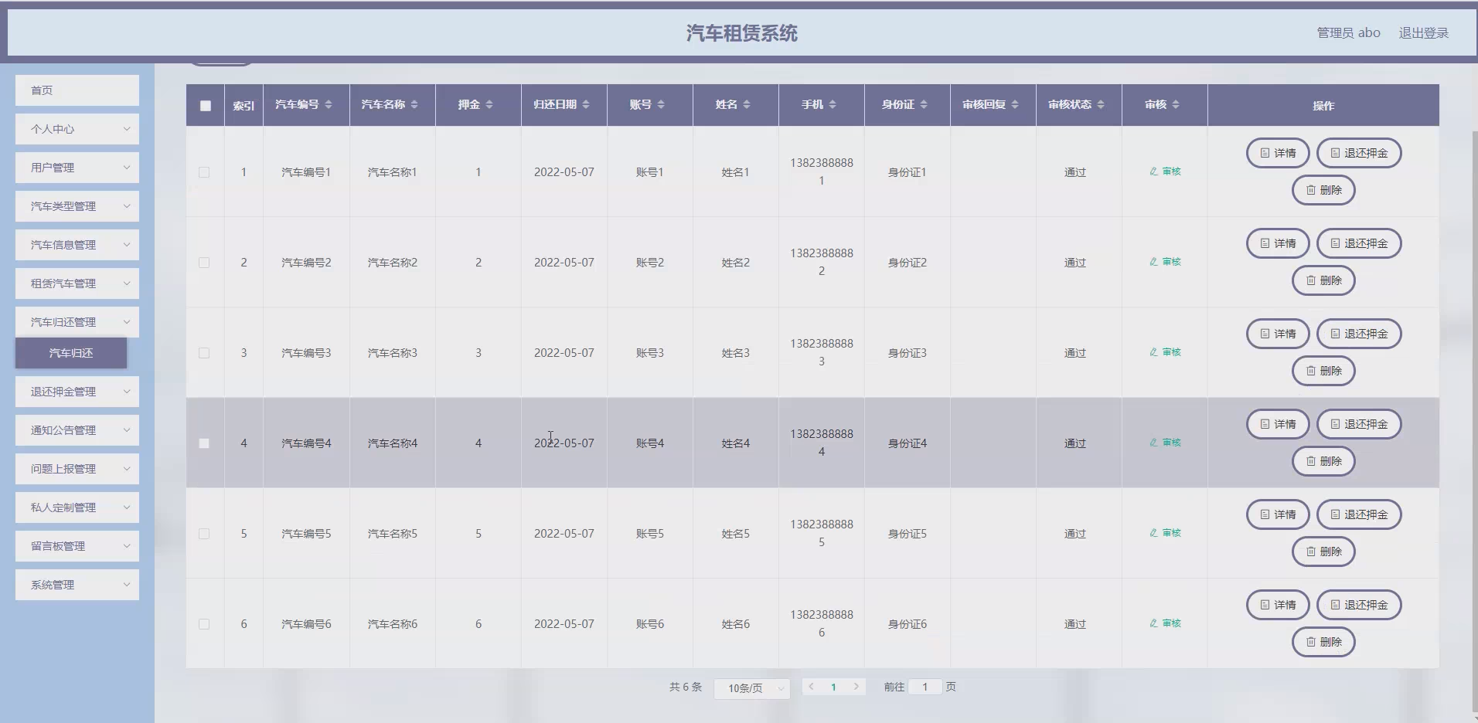Check the checkbox for row 汽车编号2
The image size is (1478, 723).
point(204,263)
